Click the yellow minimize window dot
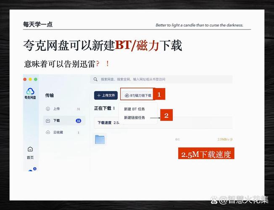Viewport: 274px width, 210px height. pos(30,79)
